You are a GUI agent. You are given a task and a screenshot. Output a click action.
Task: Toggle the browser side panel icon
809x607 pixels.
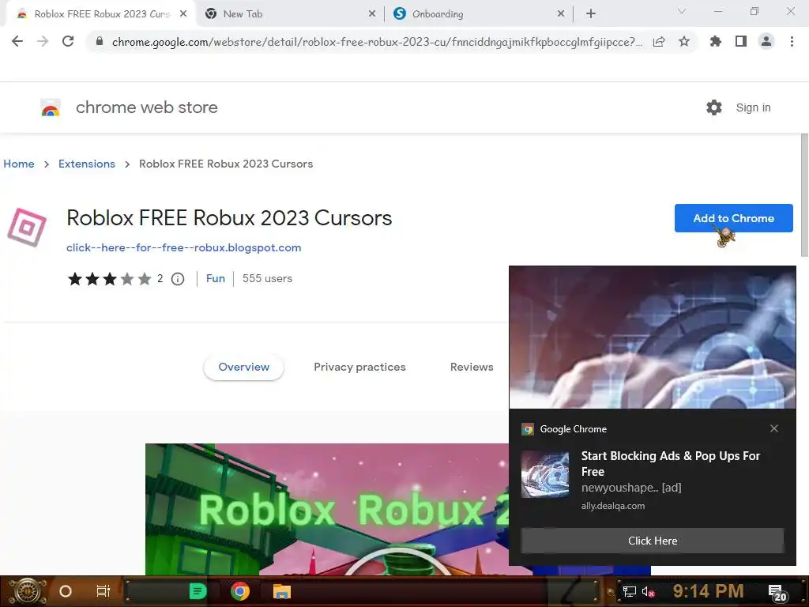(741, 41)
